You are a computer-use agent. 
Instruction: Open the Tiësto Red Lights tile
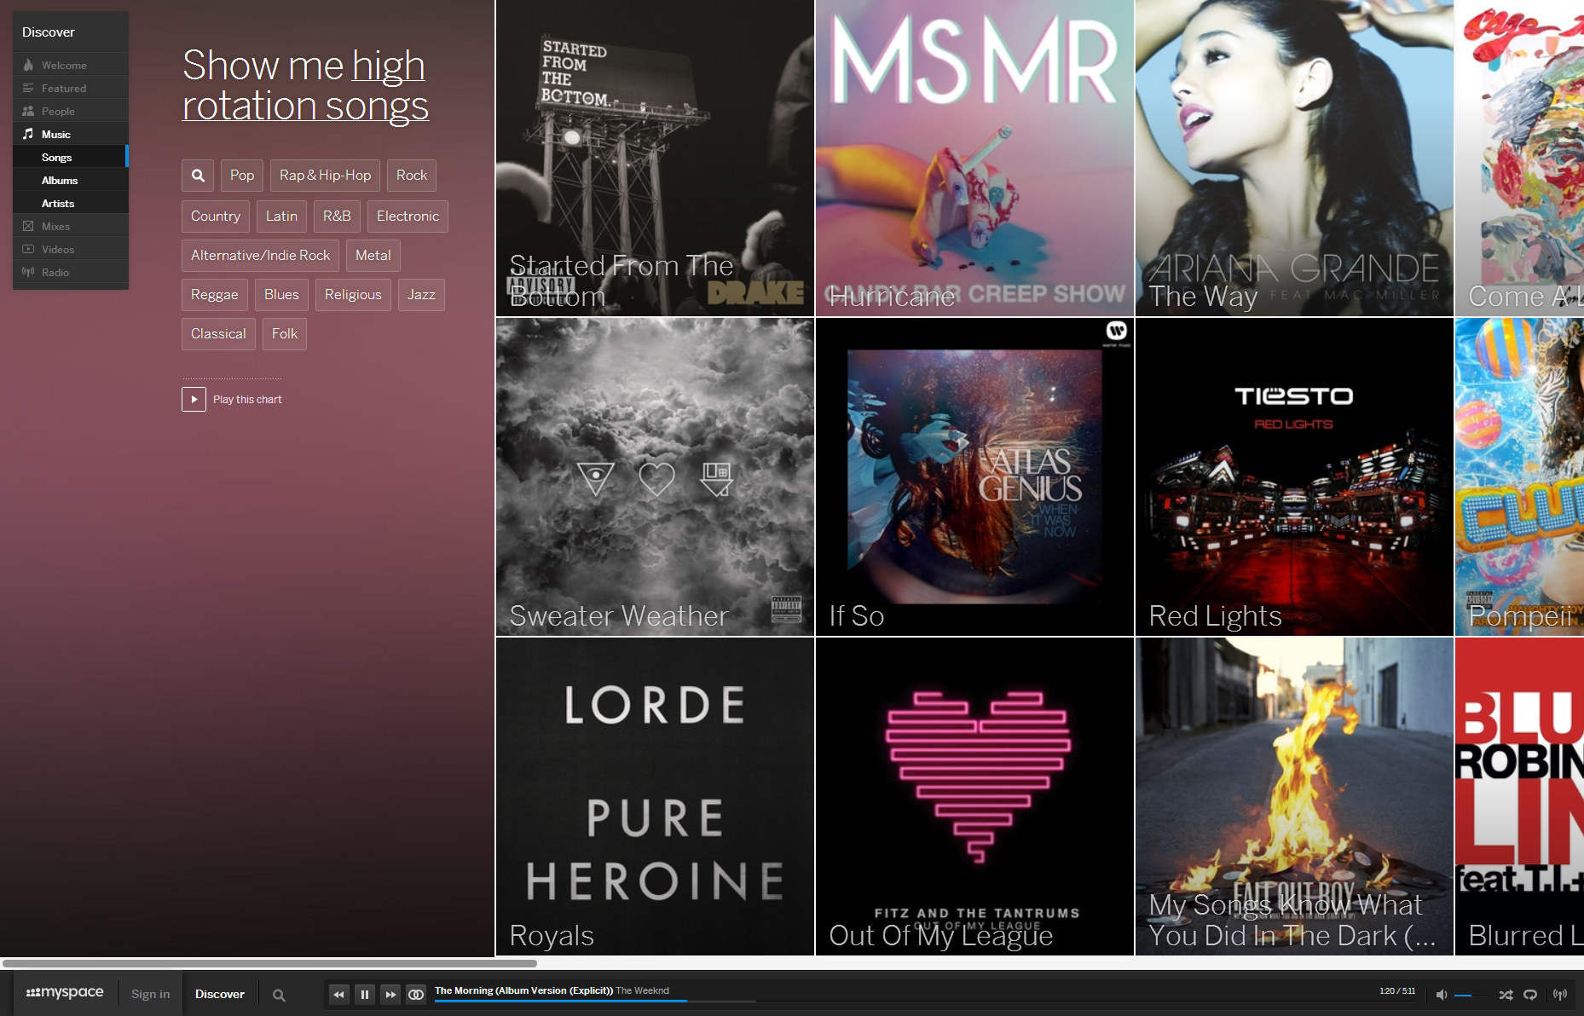(1294, 477)
